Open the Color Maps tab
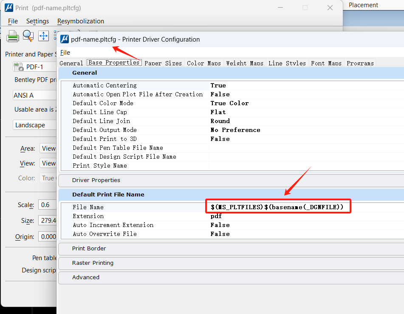This screenshot has height=314, width=404. coord(204,63)
